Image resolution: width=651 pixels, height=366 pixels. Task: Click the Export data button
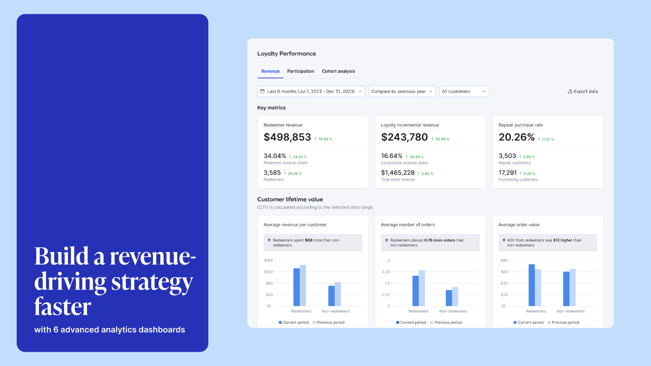tap(583, 91)
